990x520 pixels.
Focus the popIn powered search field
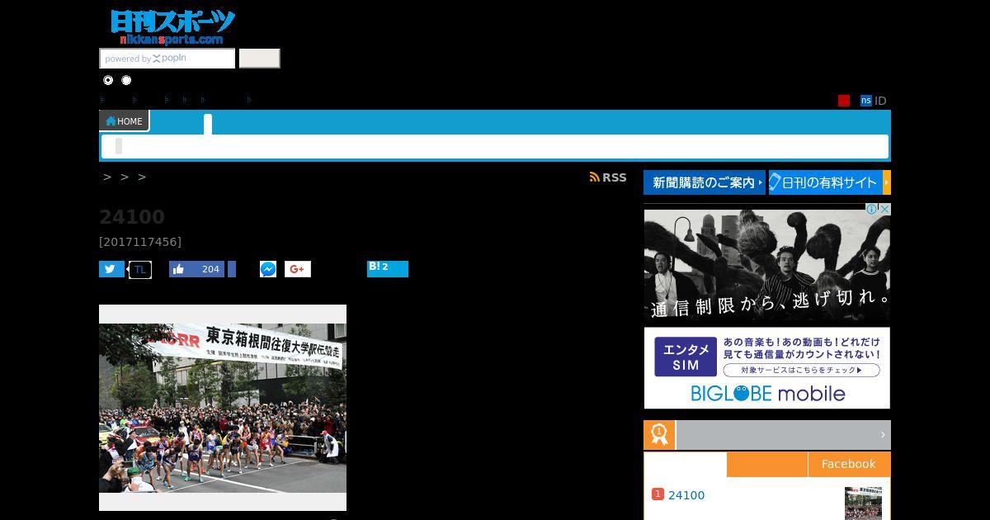point(167,59)
